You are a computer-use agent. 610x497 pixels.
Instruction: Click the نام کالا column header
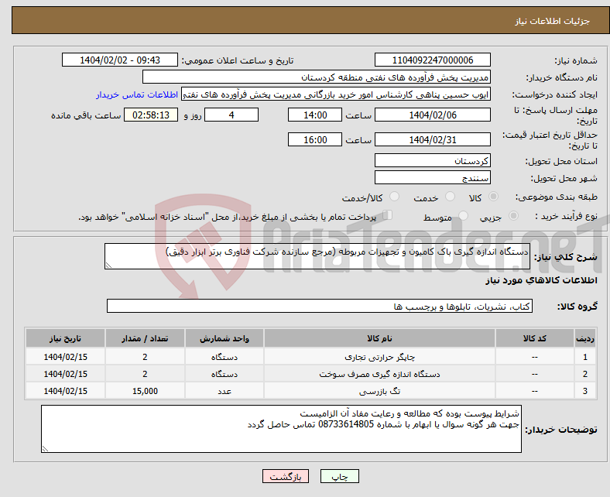tap(379, 338)
